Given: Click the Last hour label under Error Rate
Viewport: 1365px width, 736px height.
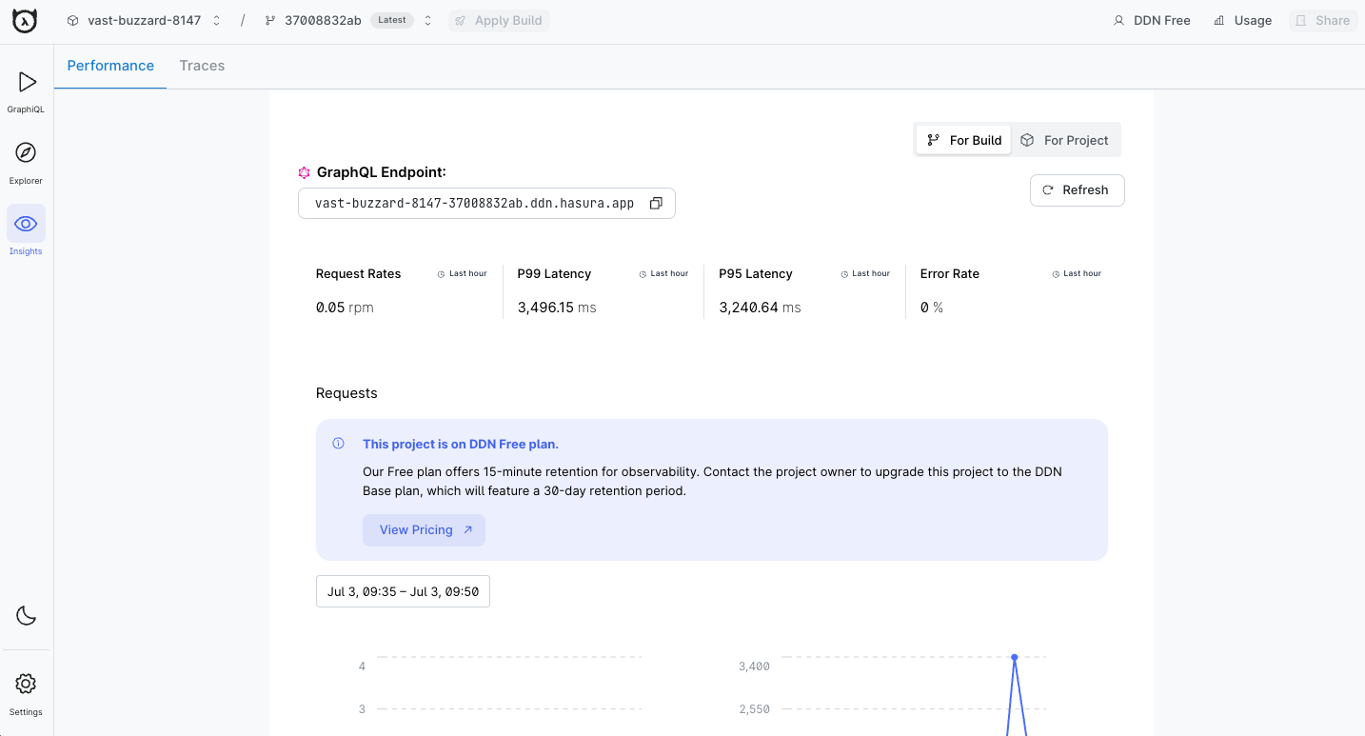Looking at the screenshot, I should pyautogui.click(x=1077, y=274).
